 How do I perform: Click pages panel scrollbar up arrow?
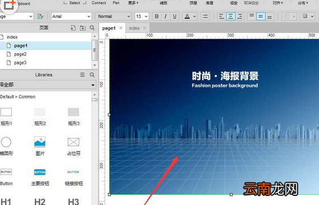coord(95,36)
